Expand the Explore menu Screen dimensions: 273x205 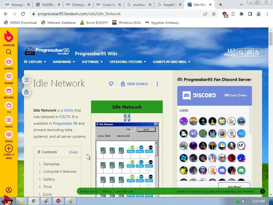pos(35,62)
